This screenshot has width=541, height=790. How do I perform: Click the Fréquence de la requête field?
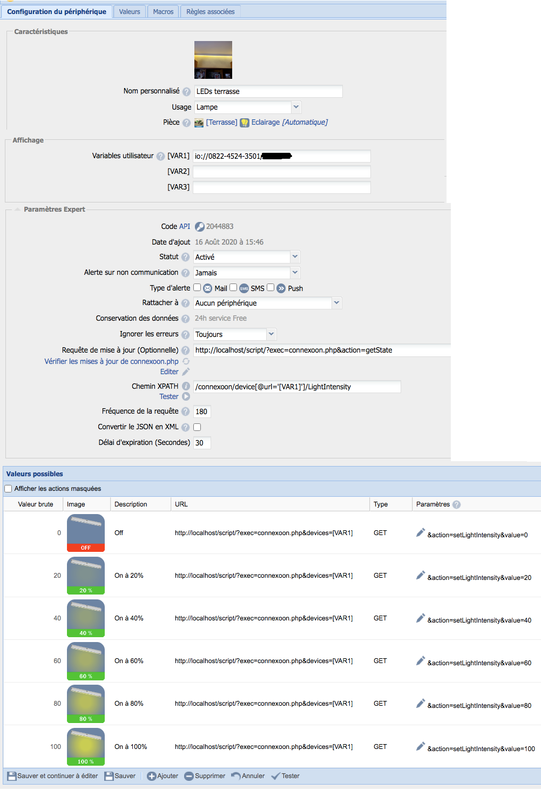pos(202,411)
